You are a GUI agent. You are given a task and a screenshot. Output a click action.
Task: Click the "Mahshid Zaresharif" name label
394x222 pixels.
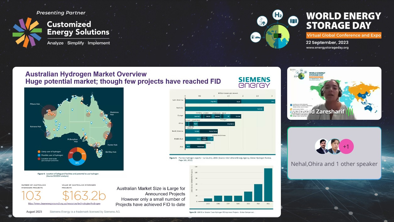click(x=318, y=112)
